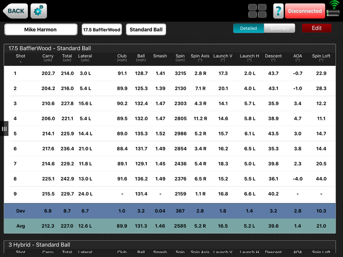Switch to the Detailed view

(248, 28)
